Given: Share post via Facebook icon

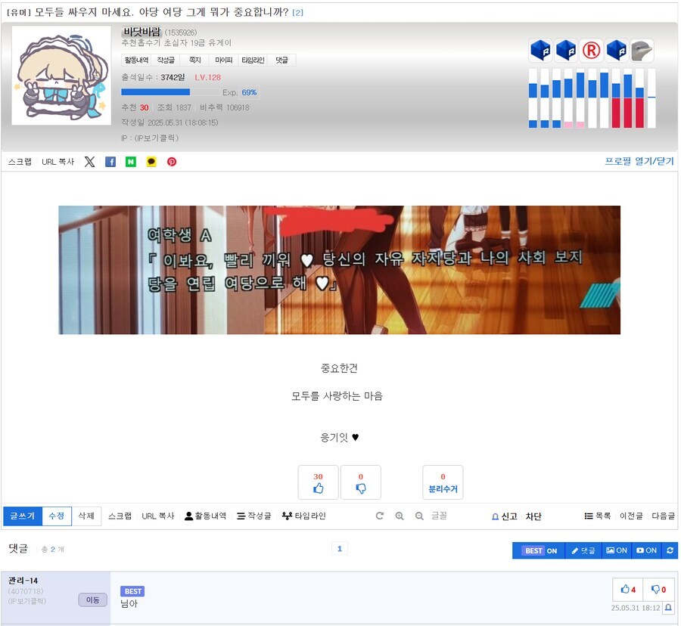Looking at the screenshot, I should (x=110, y=162).
